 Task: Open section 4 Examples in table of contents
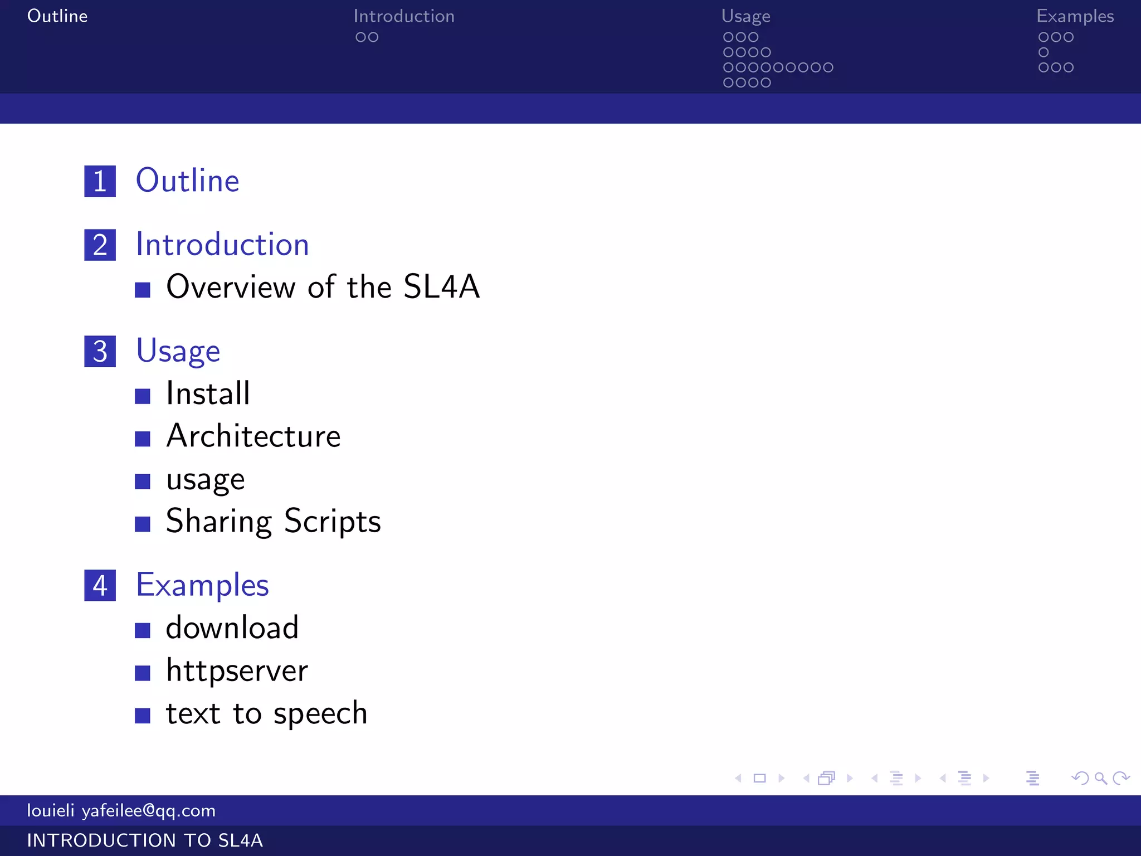203,586
